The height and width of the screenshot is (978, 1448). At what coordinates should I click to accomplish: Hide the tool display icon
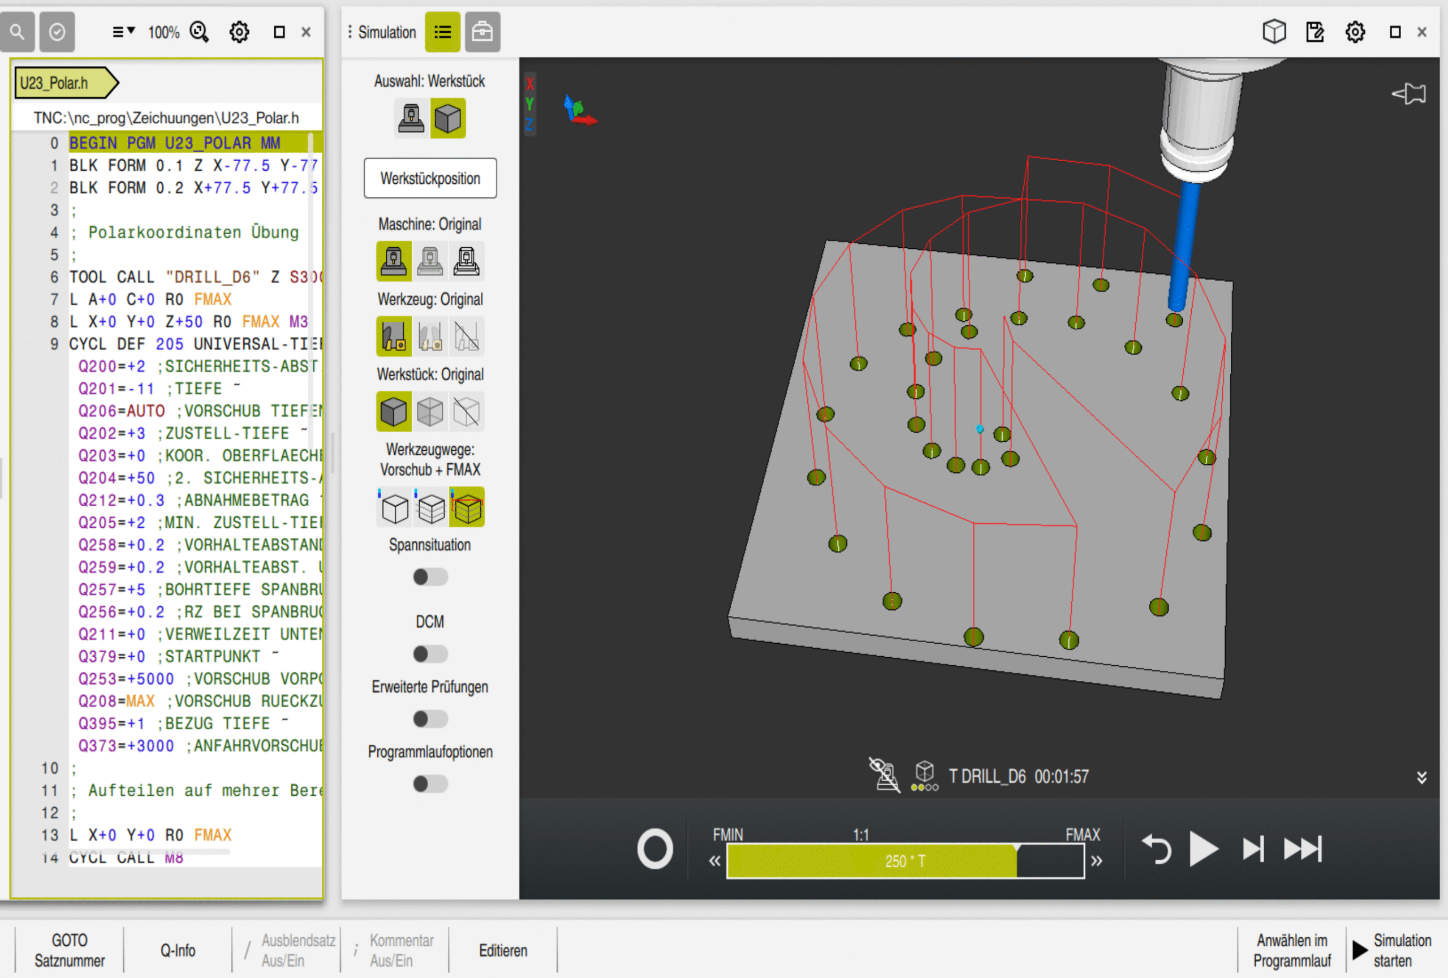pos(467,337)
